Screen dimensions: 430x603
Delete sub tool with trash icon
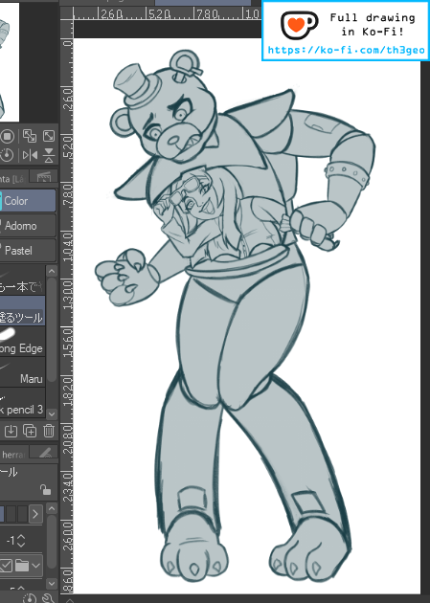(49, 431)
